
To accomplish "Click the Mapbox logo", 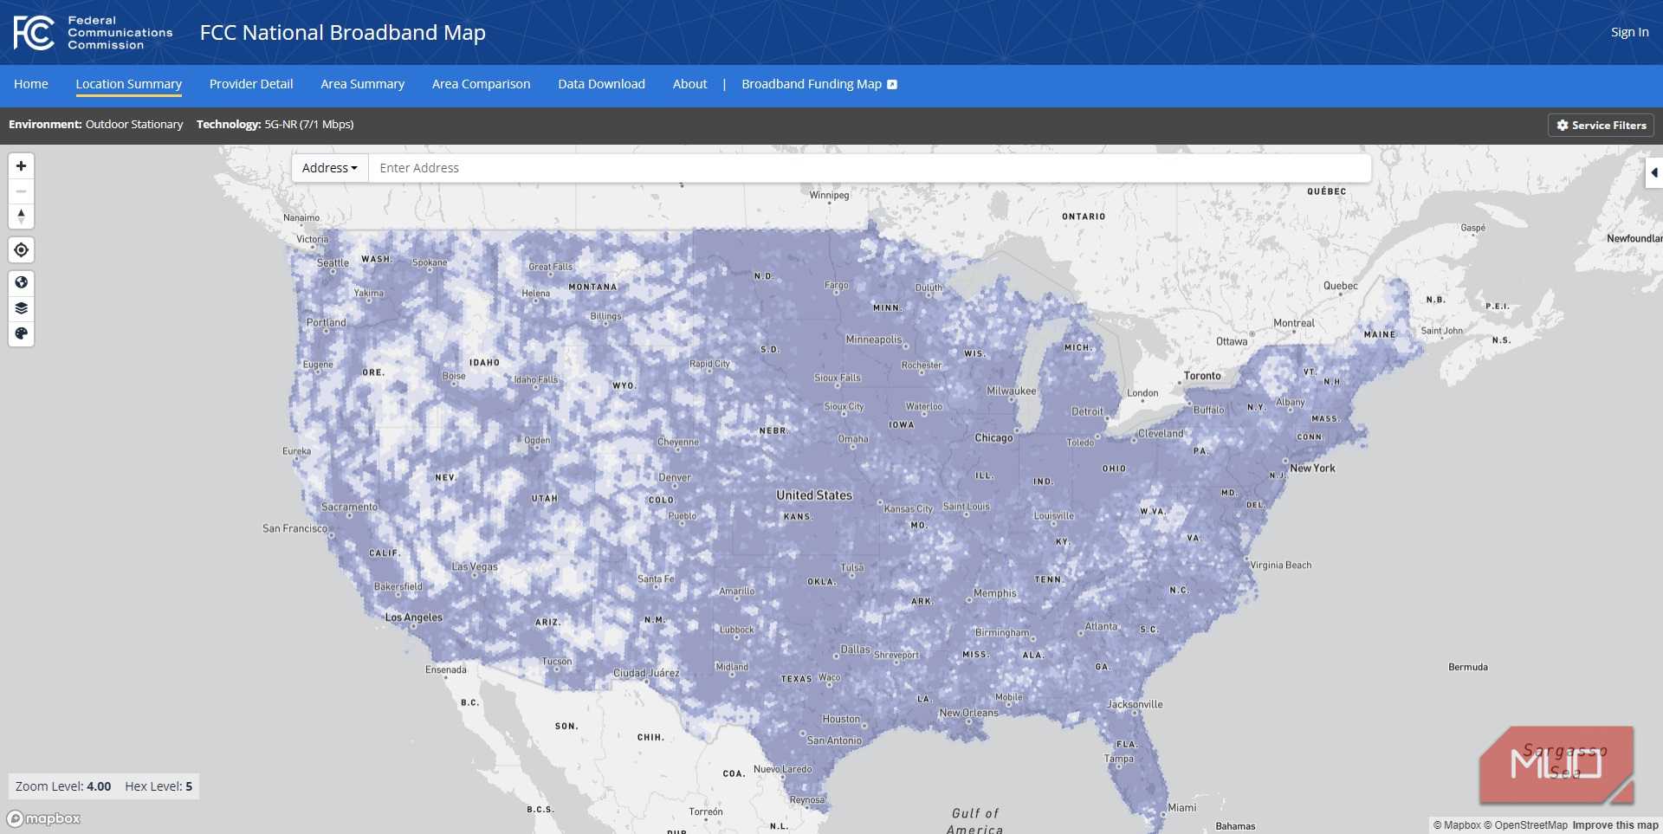I will point(43,818).
